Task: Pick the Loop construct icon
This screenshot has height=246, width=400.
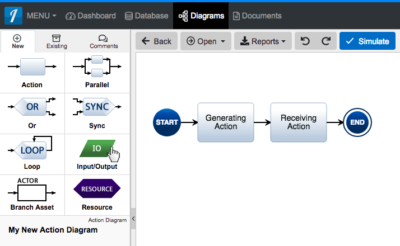Action: 32,148
